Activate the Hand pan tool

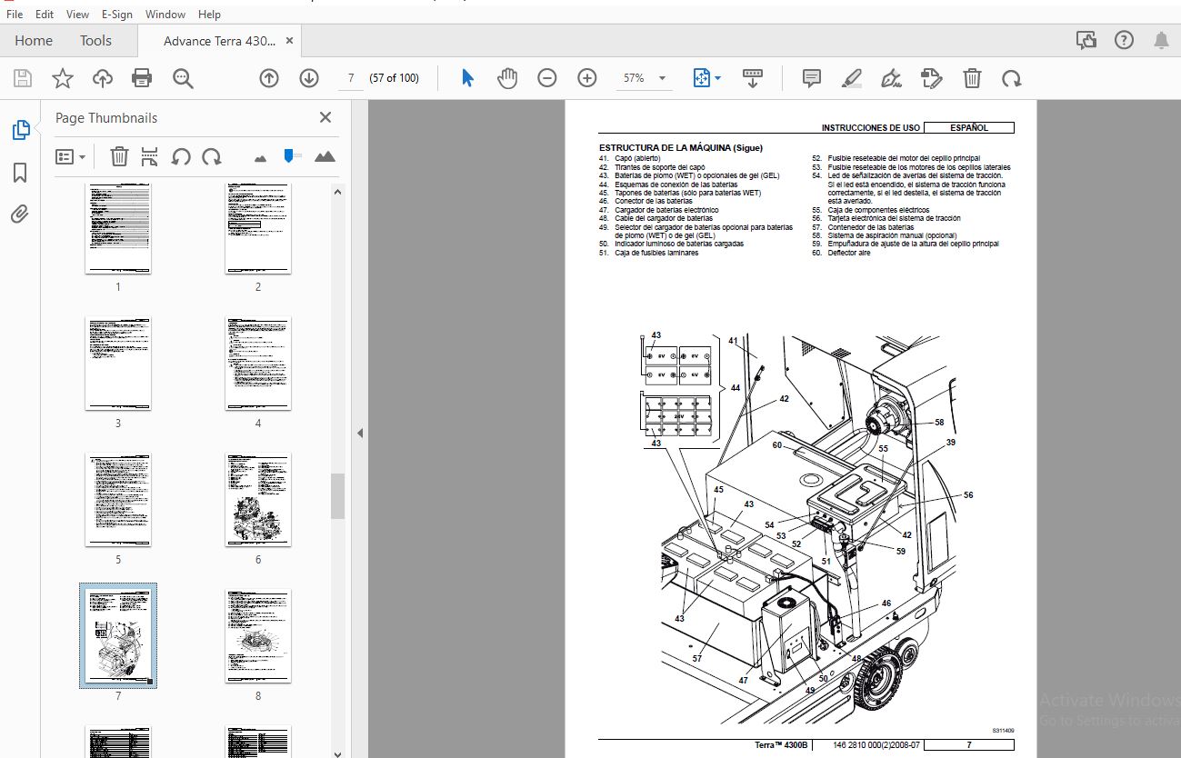click(507, 78)
